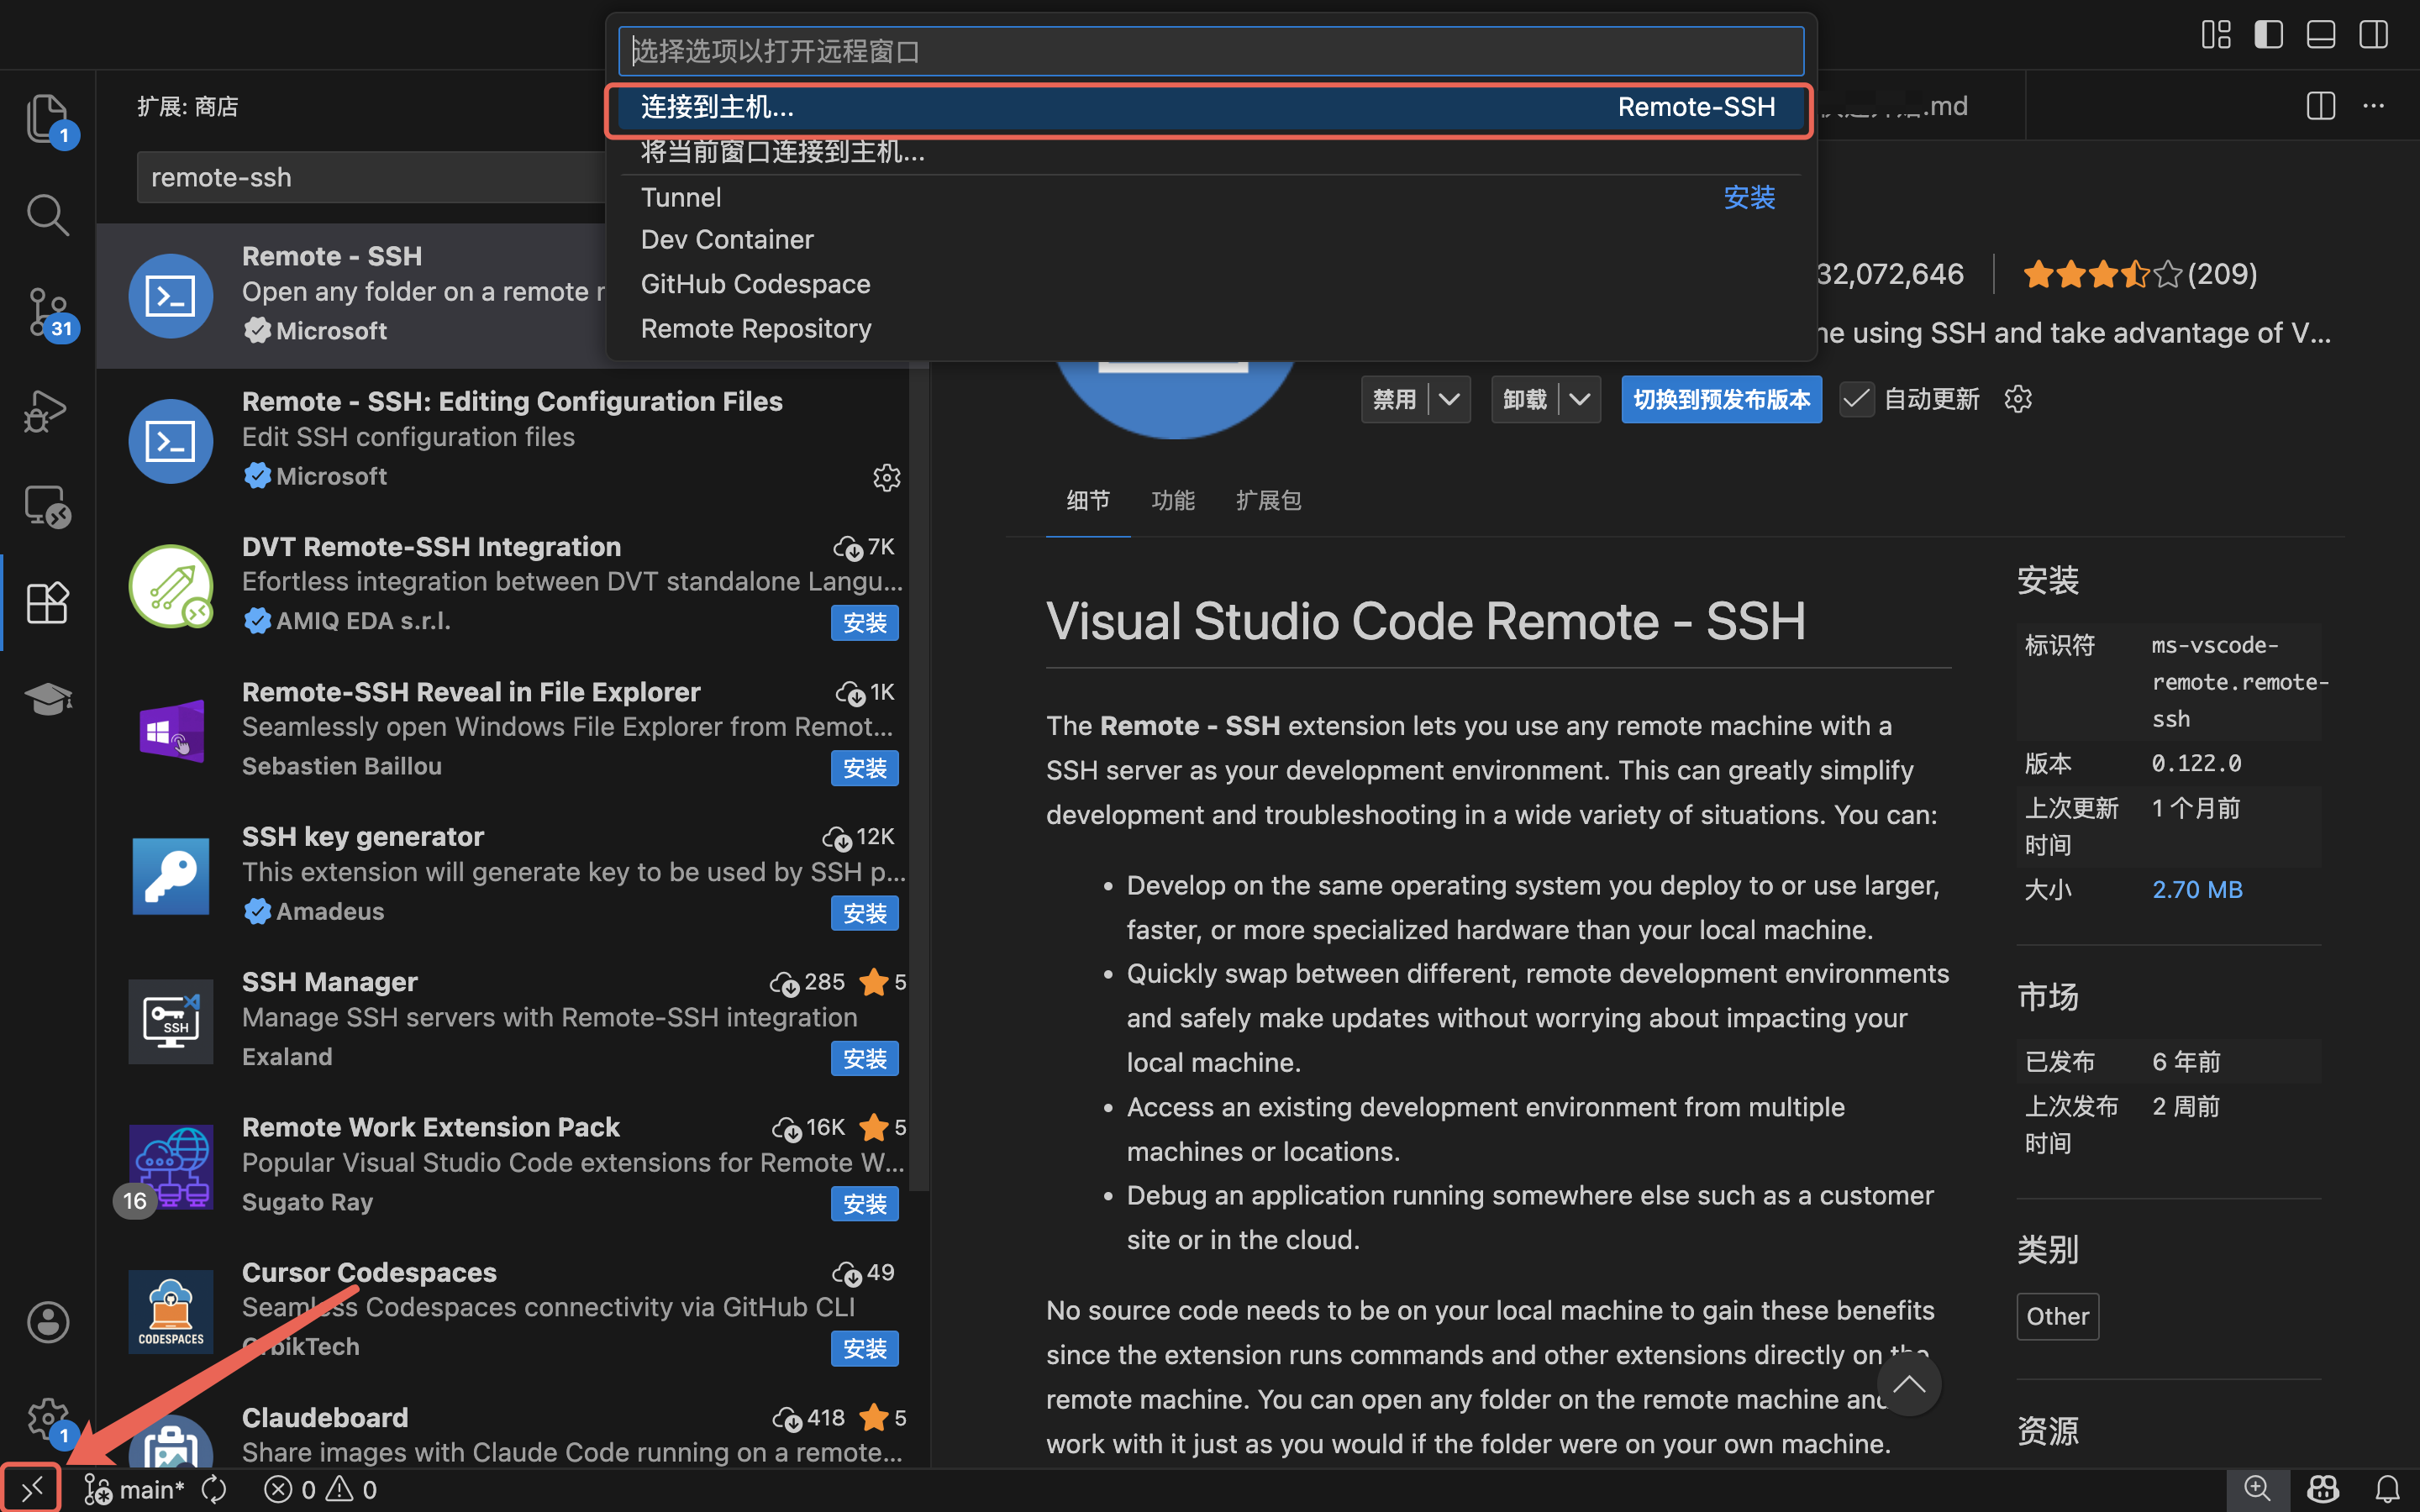Open the Search view icon
2420x1512 pixels.
pos(46,214)
